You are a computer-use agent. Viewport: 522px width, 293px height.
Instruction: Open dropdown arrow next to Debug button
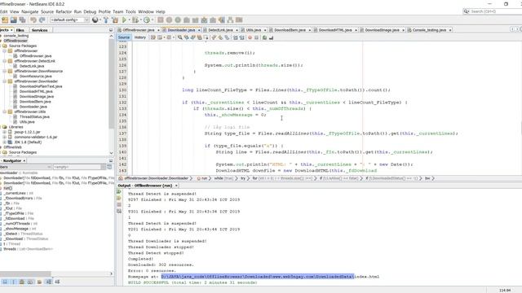coord(140,20)
